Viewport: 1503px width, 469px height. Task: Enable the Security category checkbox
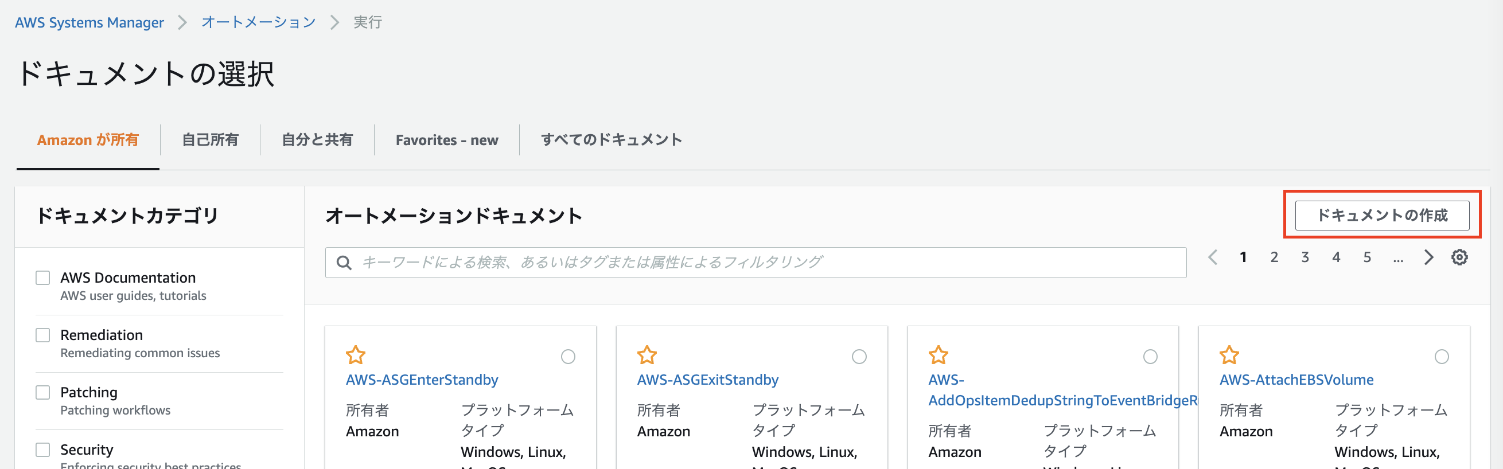[x=42, y=450]
